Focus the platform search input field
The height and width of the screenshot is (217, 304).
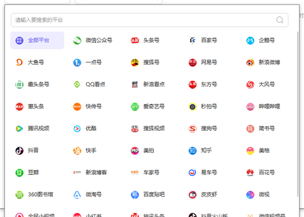tap(149, 20)
